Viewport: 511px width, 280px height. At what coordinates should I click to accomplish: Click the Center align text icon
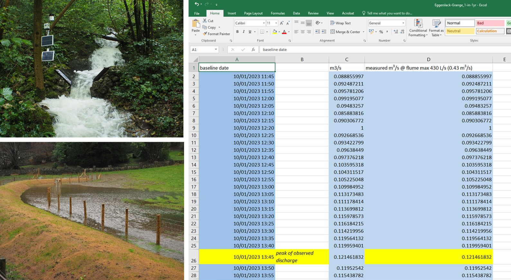point(302,32)
